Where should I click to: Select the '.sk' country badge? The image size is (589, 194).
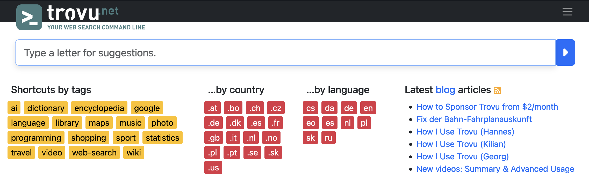(x=273, y=153)
